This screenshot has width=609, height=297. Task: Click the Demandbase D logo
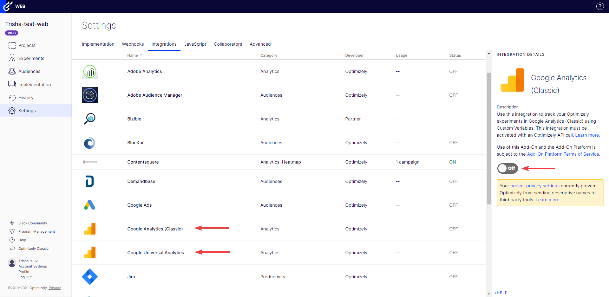coord(90,181)
